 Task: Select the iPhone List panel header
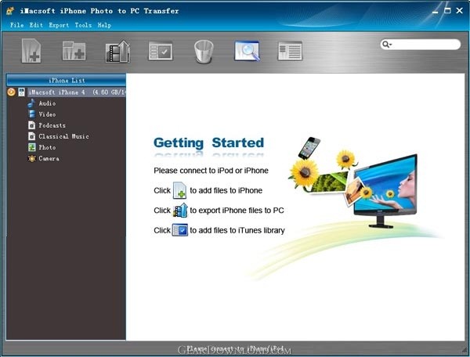tap(67, 81)
